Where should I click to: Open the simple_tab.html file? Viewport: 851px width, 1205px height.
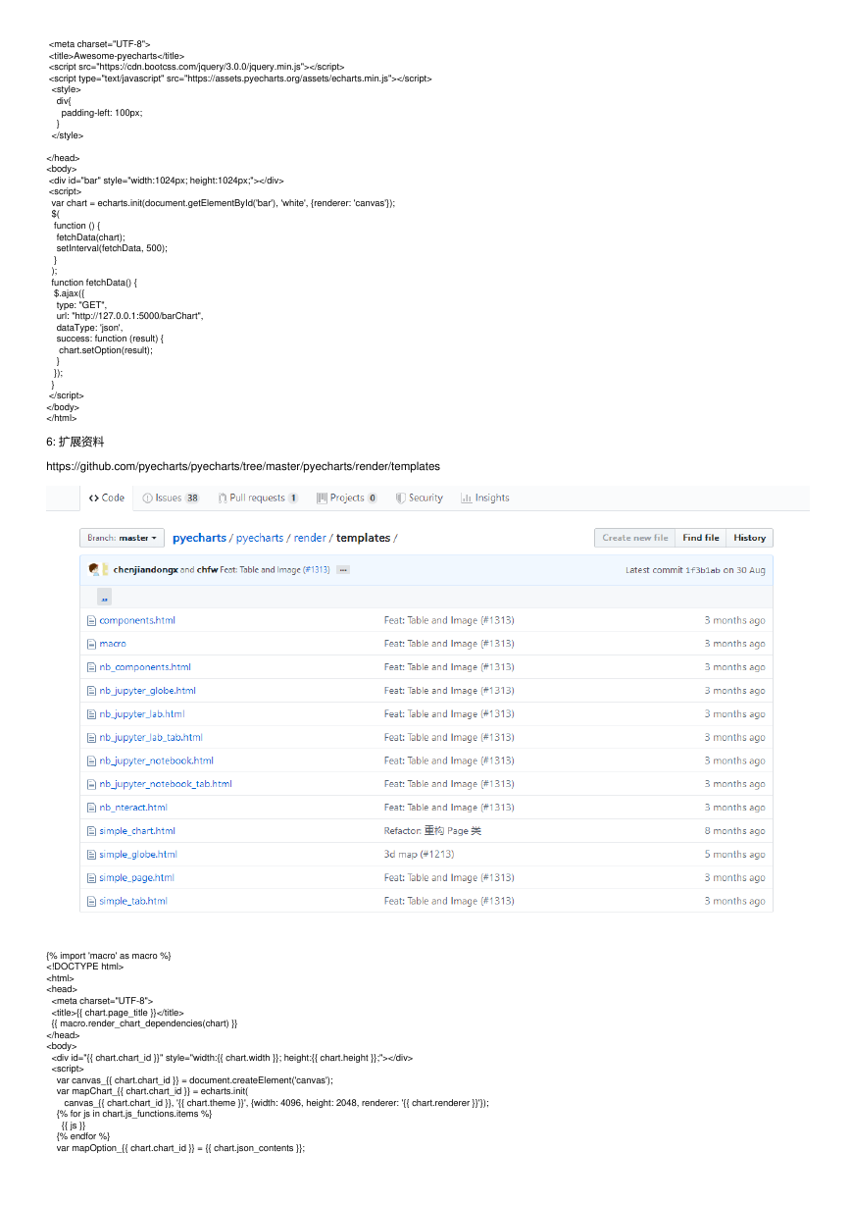click(133, 901)
